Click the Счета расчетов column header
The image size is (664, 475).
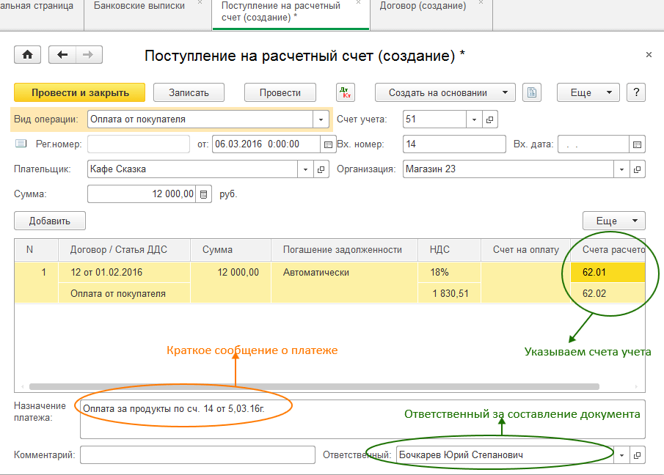point(608,249)
